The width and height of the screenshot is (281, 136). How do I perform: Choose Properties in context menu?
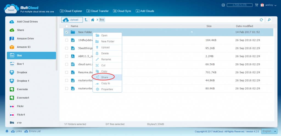point(107,89)
